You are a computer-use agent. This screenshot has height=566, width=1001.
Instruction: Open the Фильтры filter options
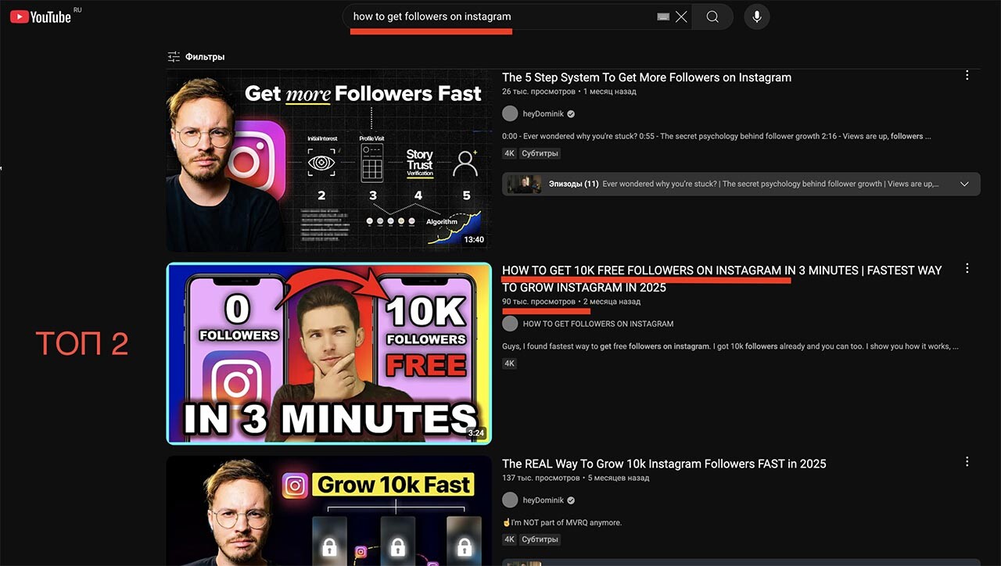pos(196,57)
